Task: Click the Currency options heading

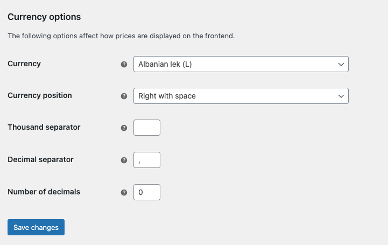Action: 44,17
